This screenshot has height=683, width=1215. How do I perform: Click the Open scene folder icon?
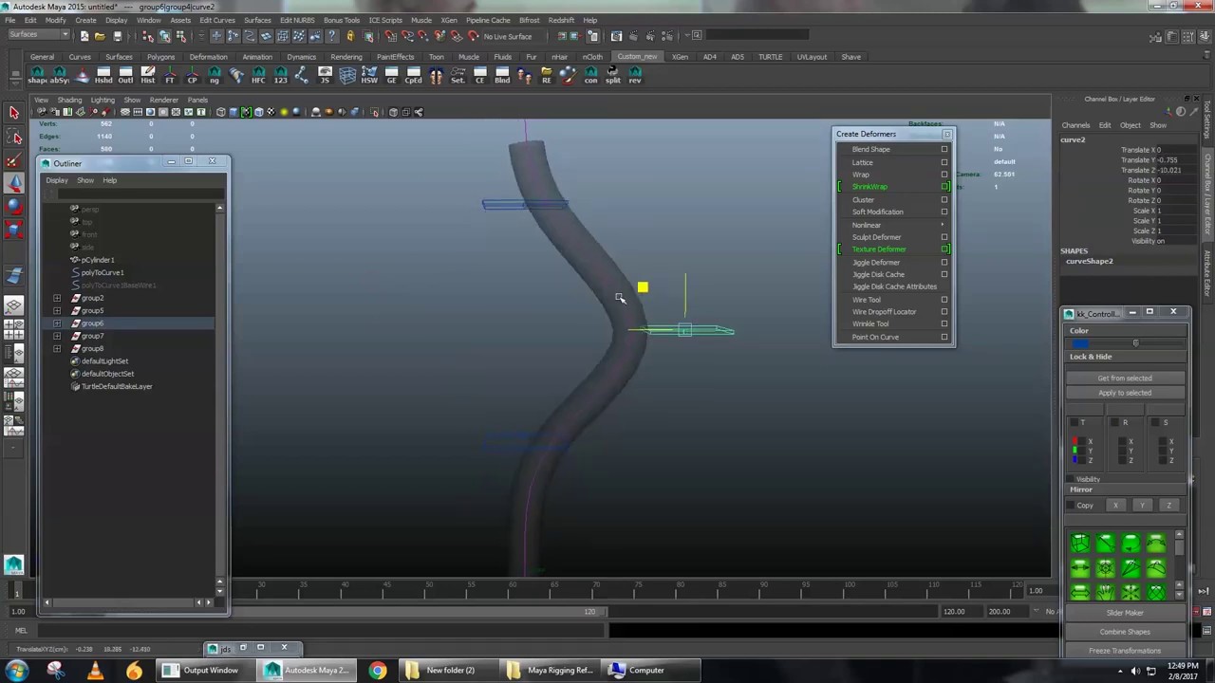(100, 36)
